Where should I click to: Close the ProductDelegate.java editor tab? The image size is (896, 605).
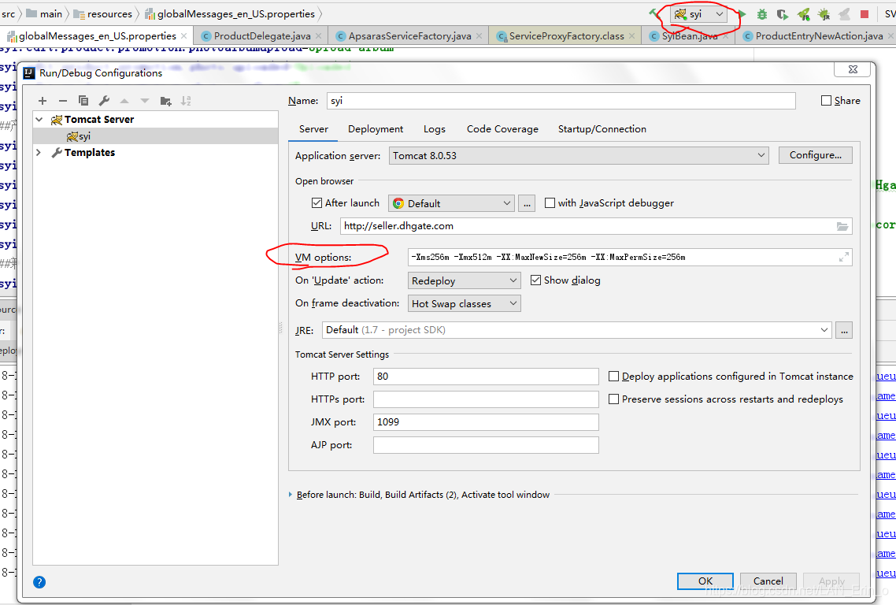(318, 36)
